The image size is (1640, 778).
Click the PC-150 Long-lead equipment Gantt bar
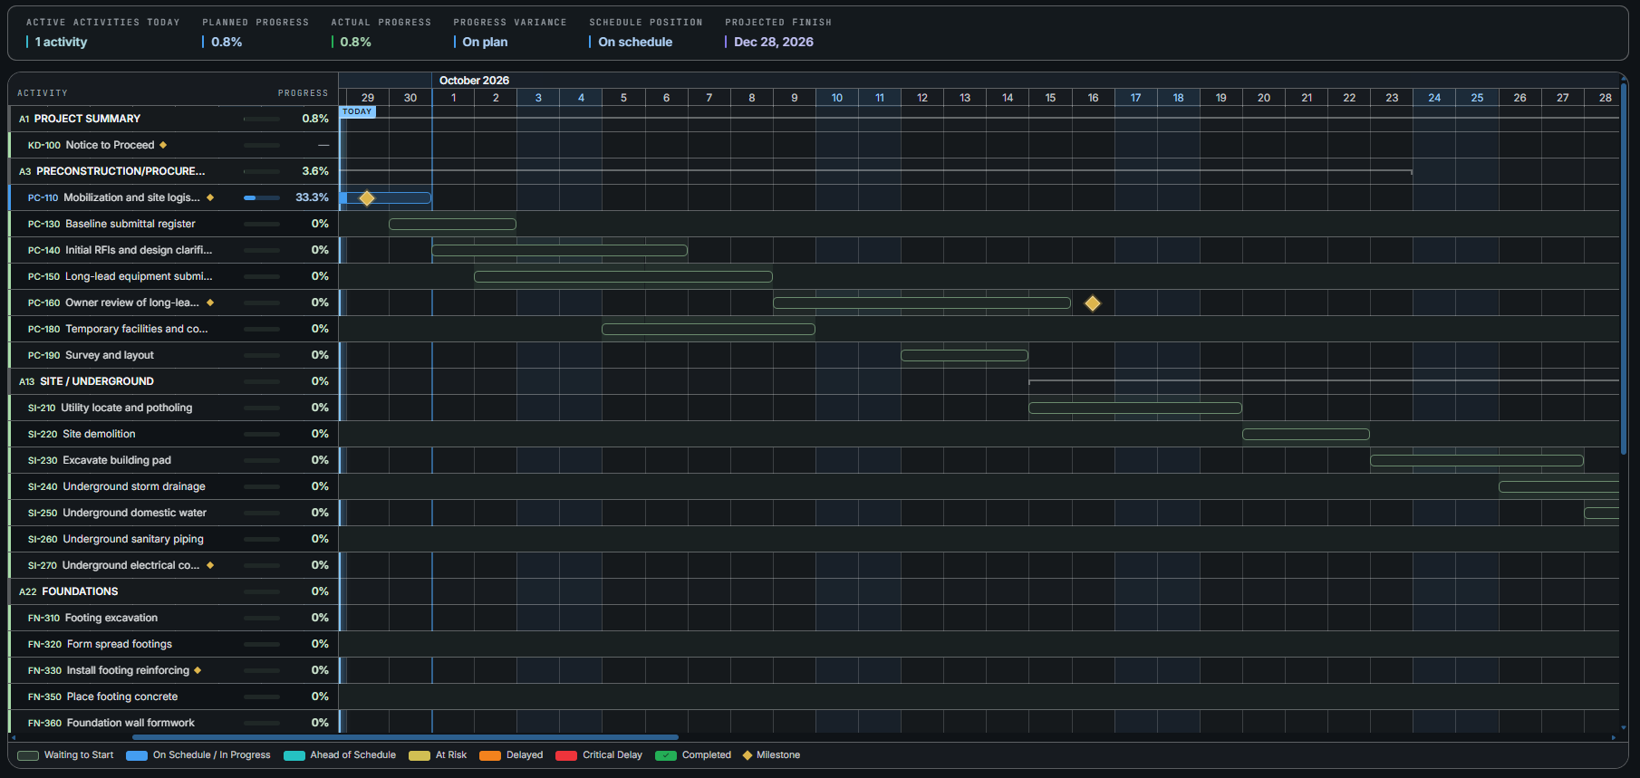[623, 277]
